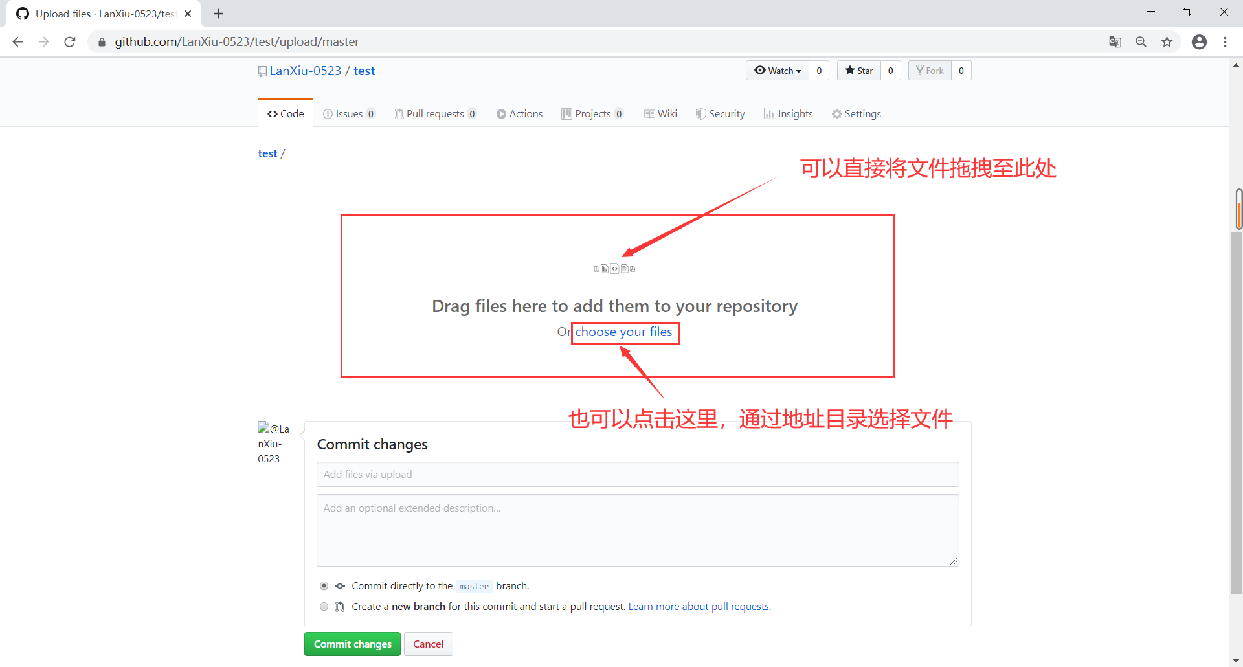This screenshot has height=667, width=1243.
Task: Click the translate page icon in address bar
Action: tap(1115, 41)
